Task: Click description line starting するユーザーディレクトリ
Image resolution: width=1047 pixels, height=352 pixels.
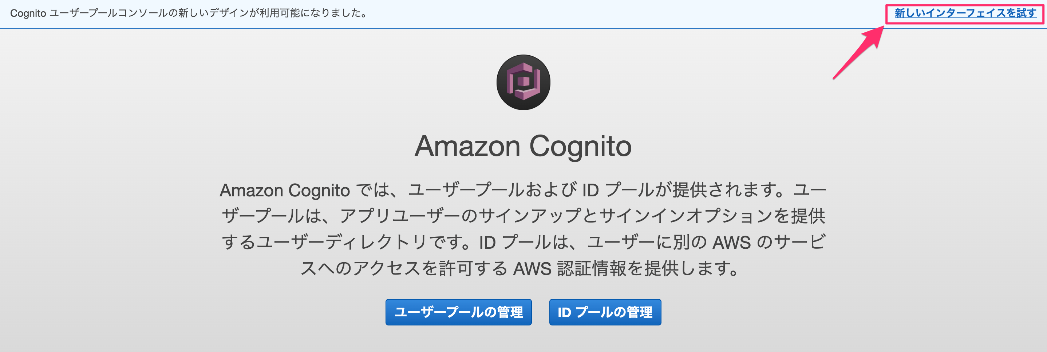Action: click(x=523, y=242)
